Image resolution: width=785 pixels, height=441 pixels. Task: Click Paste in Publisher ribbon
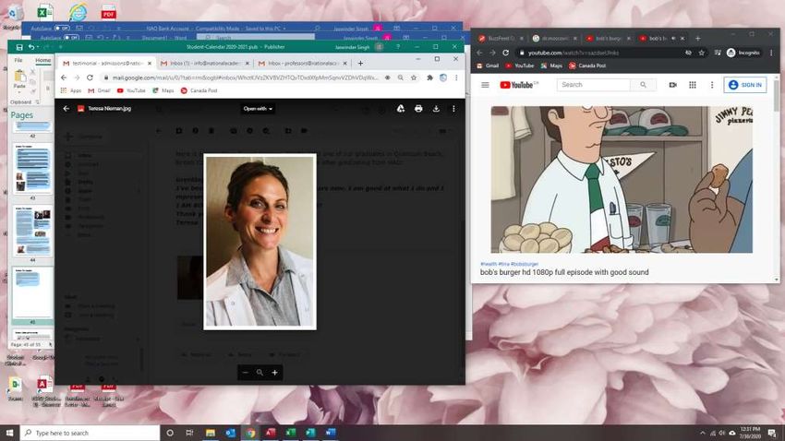19,80
